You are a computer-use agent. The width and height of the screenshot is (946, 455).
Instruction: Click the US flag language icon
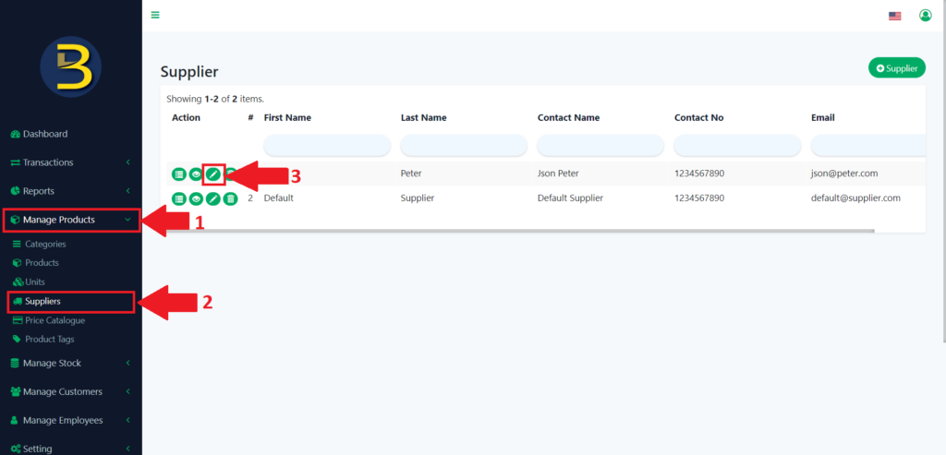[x=894, y=16]
